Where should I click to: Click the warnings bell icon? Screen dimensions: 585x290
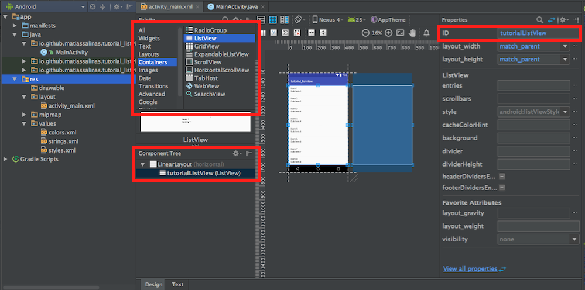pos(426,33)
